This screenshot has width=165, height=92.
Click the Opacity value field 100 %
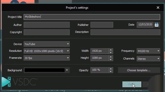point(100,70)
